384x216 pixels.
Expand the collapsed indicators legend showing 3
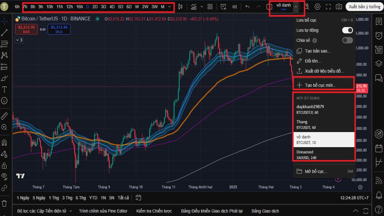(x=19, y=40)
